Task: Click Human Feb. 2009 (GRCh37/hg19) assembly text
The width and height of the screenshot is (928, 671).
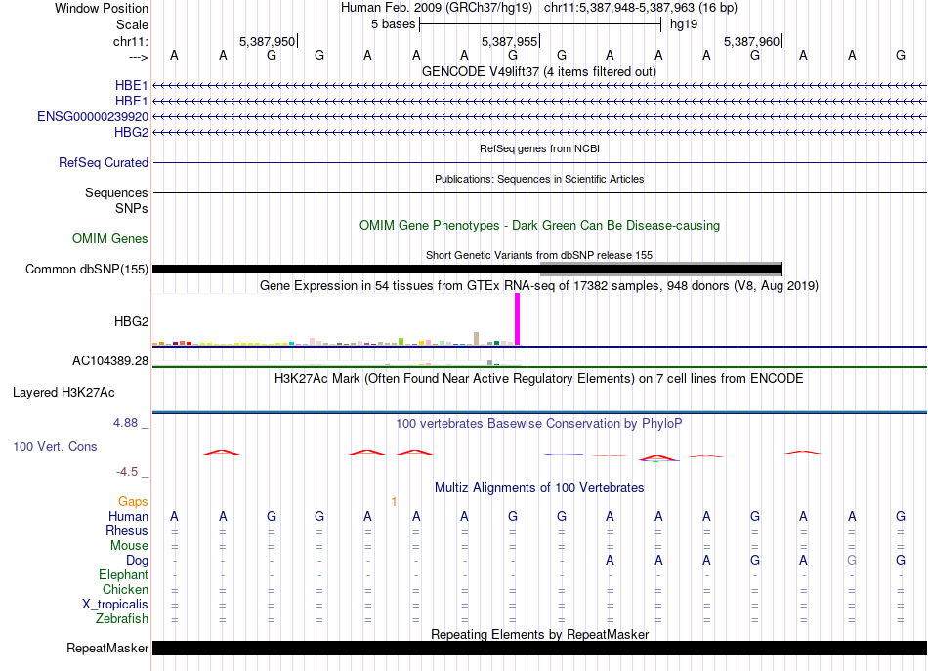Action: coord(437,8)
